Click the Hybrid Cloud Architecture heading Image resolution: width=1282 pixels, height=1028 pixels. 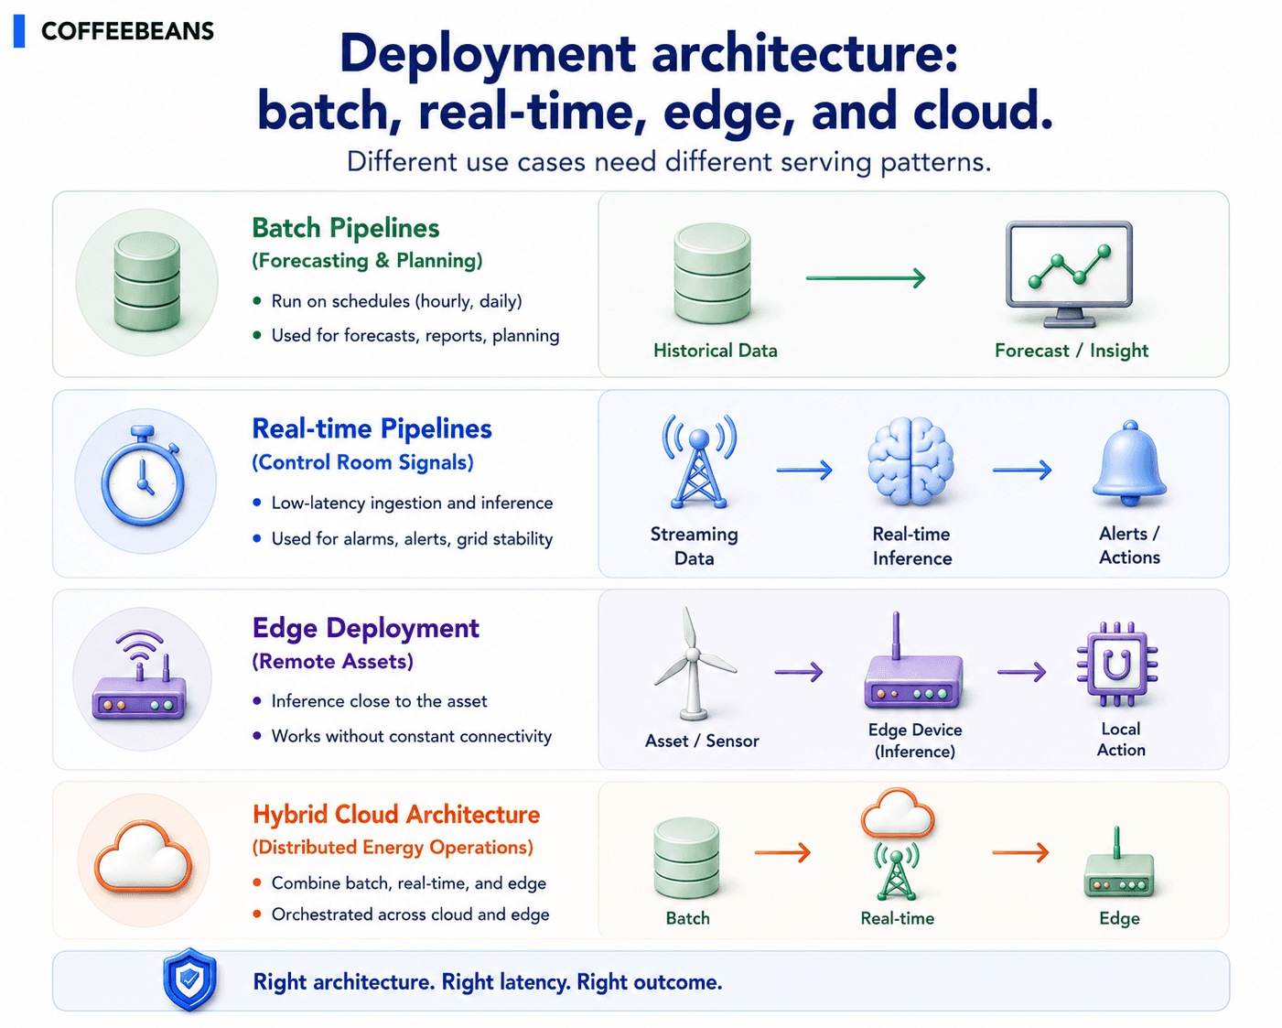(396, 814)
